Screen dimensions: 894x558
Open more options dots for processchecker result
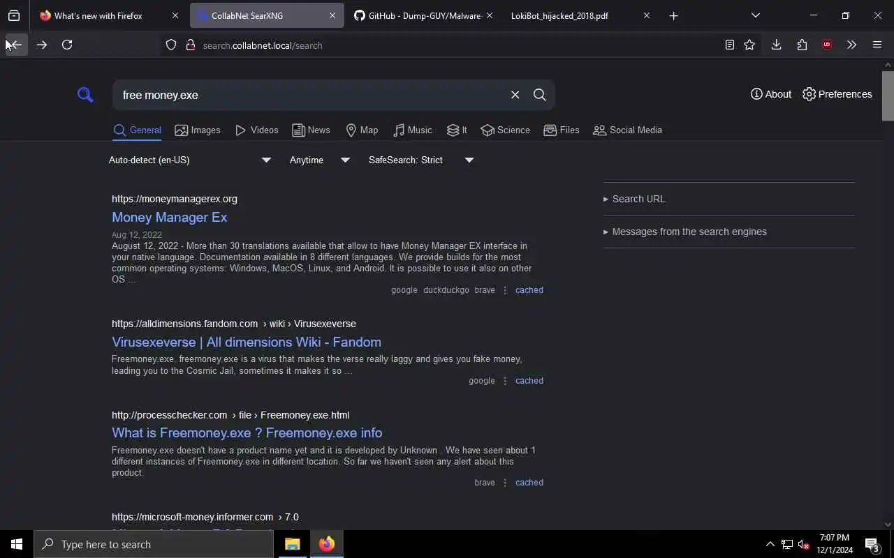505,483
